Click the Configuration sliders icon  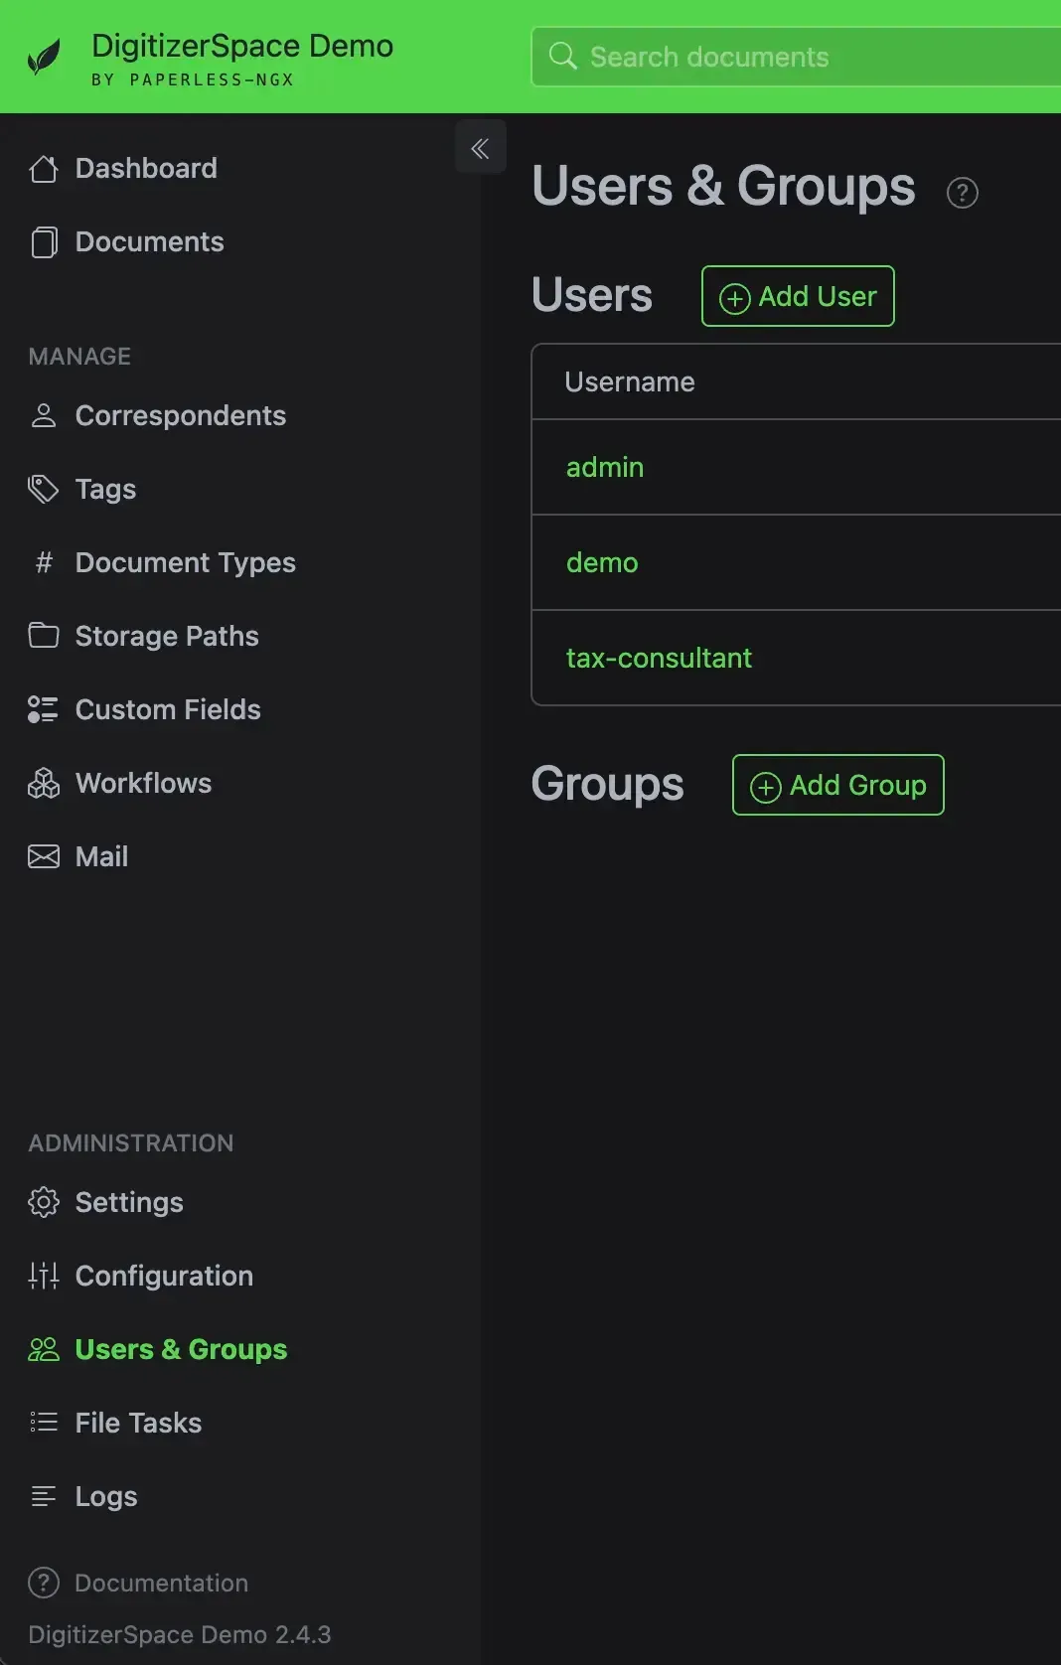[44, 1276]
